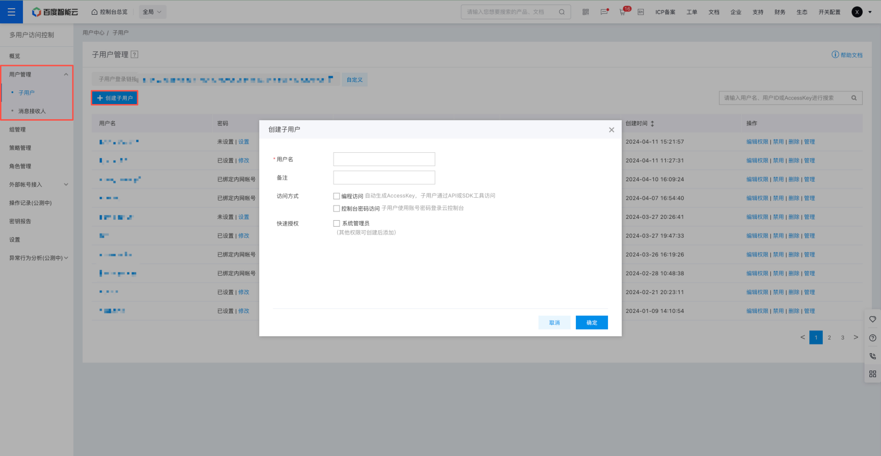The image size is (881, 456).
Task: Open 开关配置 menu item
Action: click(830, 12)
